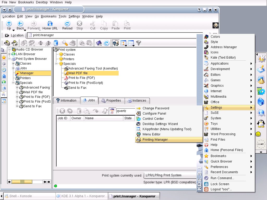Open the Print system currently used combo box
267x200 pixels.
(x=170, y=175)
